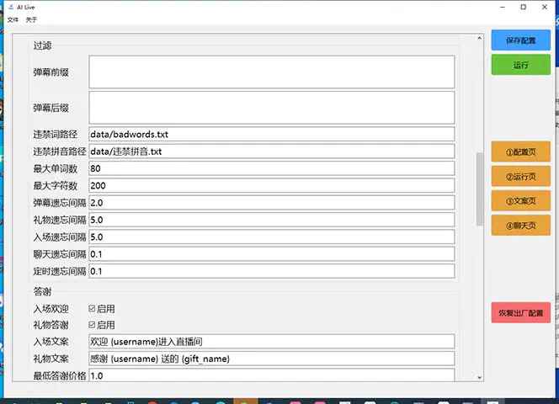Click the 保存配置 button
Screen dimensions: 559x404
coord(521,40)
